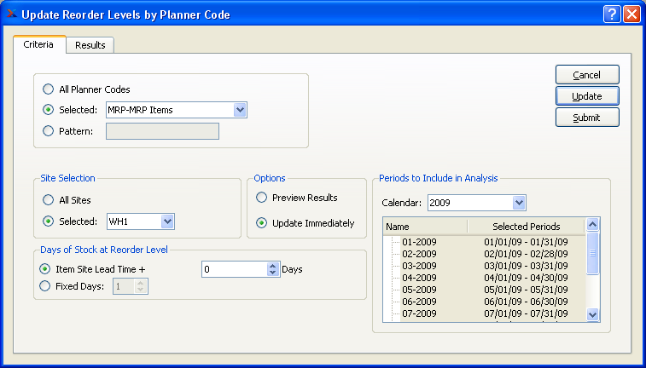Choose the Selected planner code radio button

tap(48, 110)
